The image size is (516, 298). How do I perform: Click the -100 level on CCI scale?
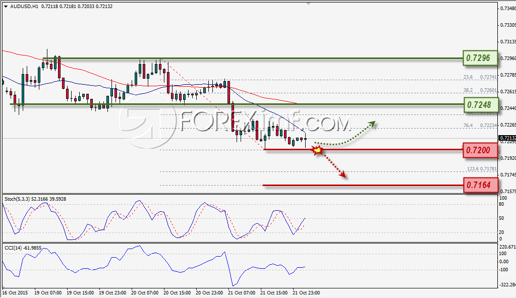click(504, 270)
